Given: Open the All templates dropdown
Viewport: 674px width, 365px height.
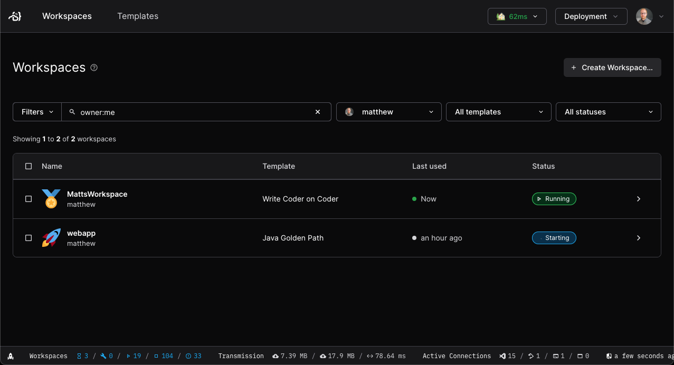Looking at the screenshot, I should pos(498,112).
